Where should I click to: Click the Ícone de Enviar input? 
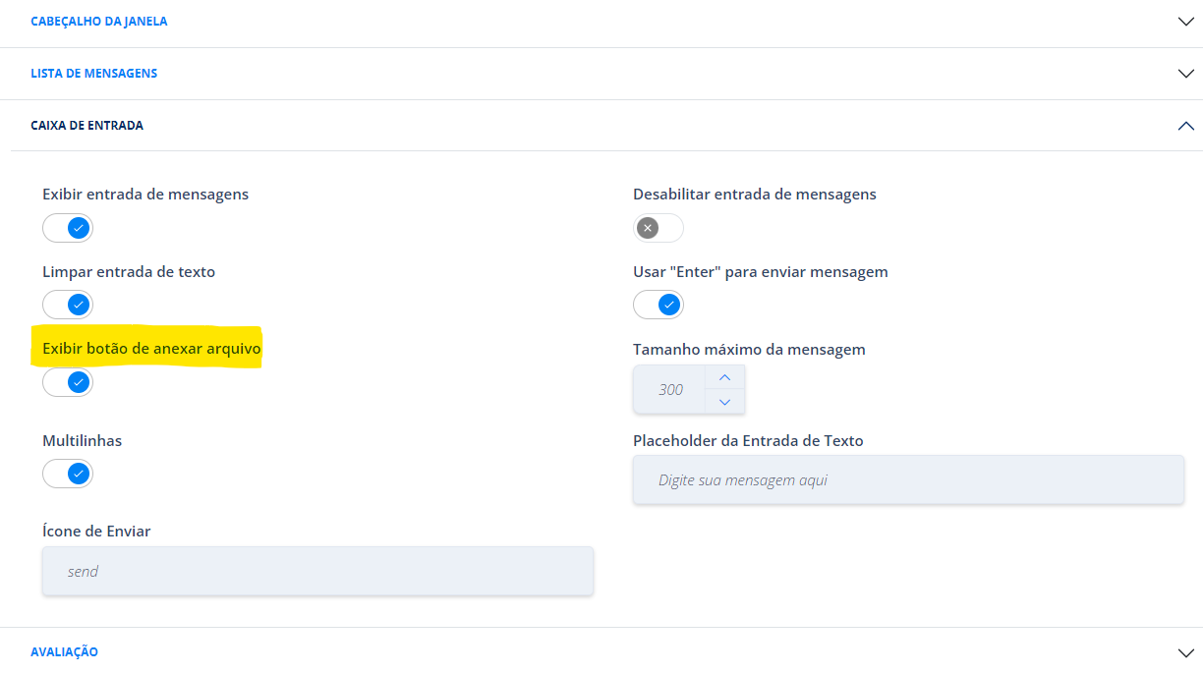[x=317, y=571]
